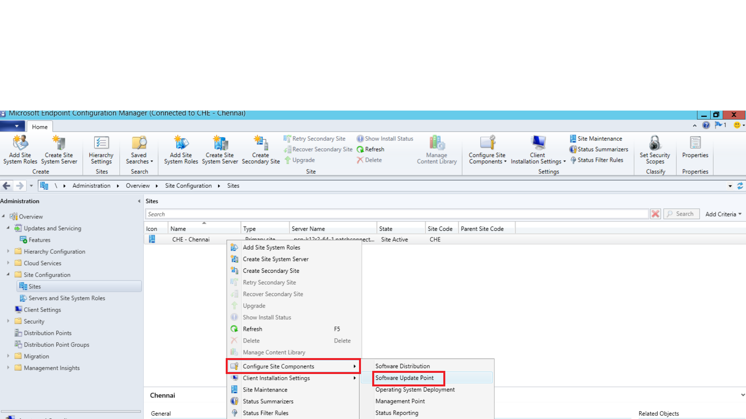Click the help question mark icon
The height and width of the screenshot is (419, 746).
(706, 125)
